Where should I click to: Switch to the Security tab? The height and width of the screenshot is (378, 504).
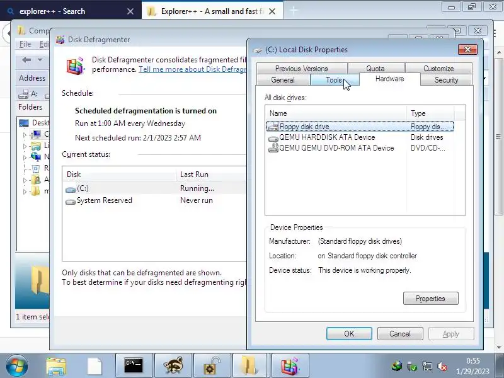pyautogui.click(x=446, y=80)
